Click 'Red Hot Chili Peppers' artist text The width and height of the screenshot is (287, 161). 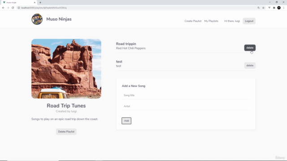(x=130, y=48)
